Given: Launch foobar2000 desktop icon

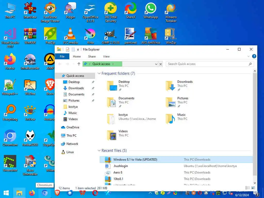Looking at the screenshot, I should pyautogui.click(x=30, y=138).
